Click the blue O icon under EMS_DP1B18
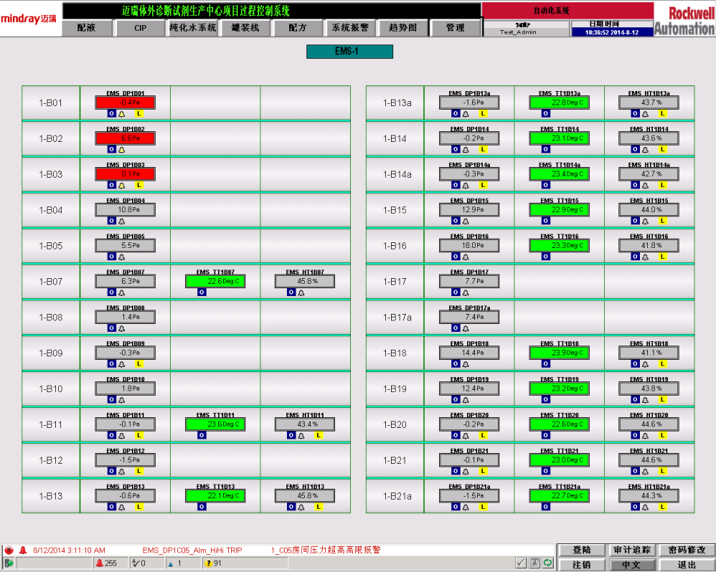Image resolution: width=716 pixels, height=572 pixels. (456, 364)
